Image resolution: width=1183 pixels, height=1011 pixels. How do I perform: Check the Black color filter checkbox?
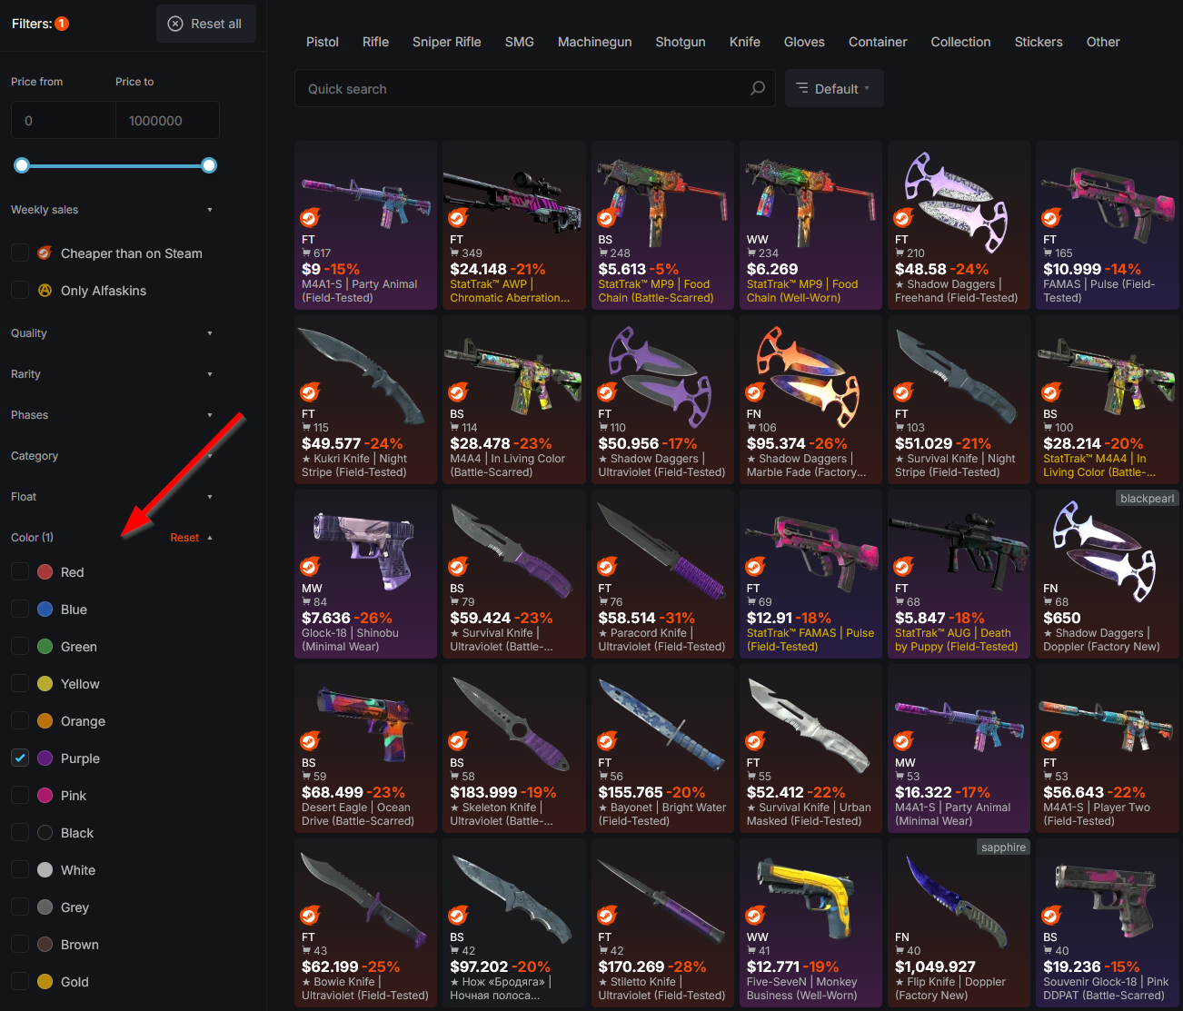(20, 832)
